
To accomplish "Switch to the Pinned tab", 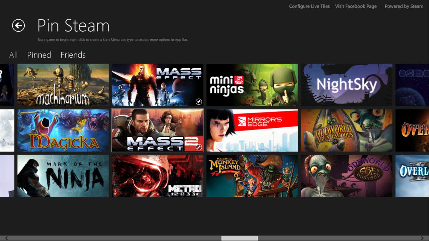I will pos(39,55).
